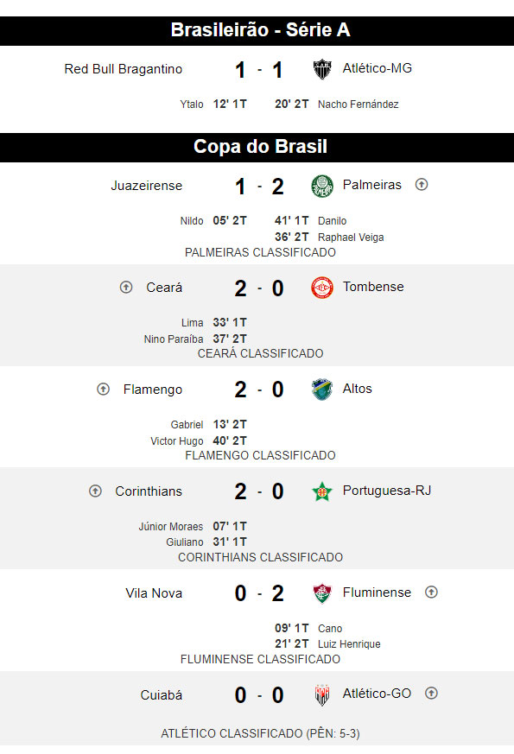Click the qualified arrow icon beside Corinthians
Viewport: 514px width, 754px height.
[95, 491]
